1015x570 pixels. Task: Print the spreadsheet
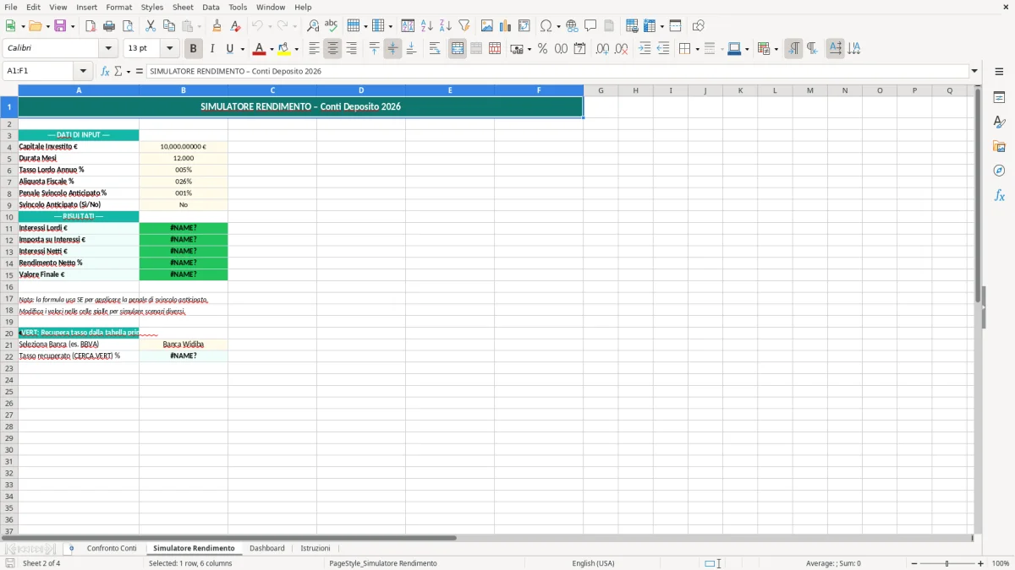coord(109,26)
